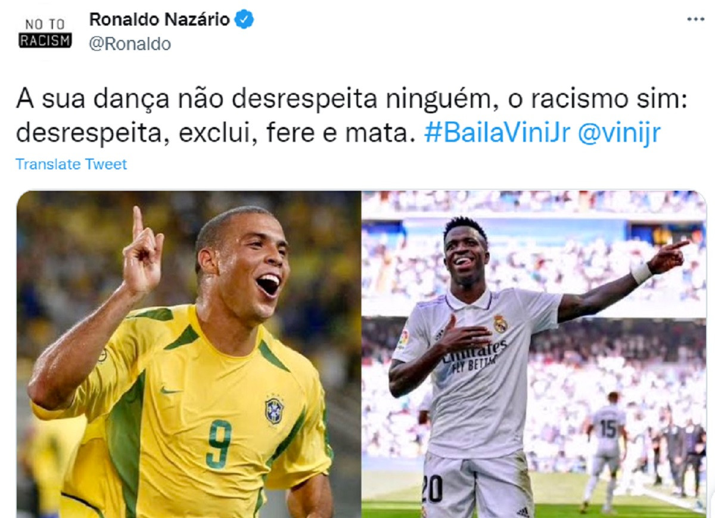
Task: Click the CBF crest on the yellow shirt
Action: 274,411
